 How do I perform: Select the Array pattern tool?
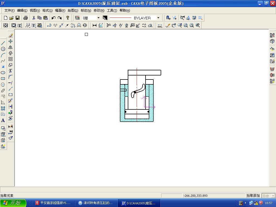pyautogui.click(x=11, y=59)
